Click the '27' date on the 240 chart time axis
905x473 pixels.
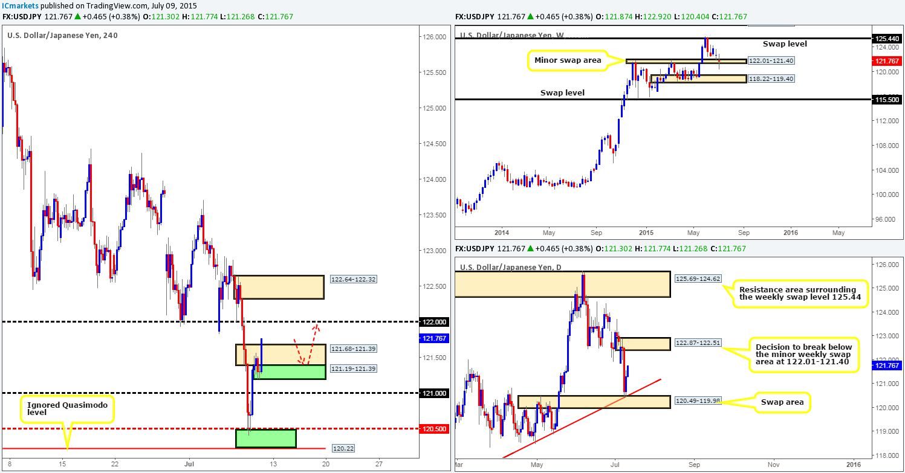coord(378,463)
